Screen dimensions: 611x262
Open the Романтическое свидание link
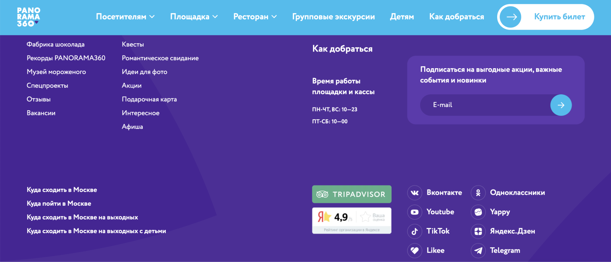coord(160,58)
